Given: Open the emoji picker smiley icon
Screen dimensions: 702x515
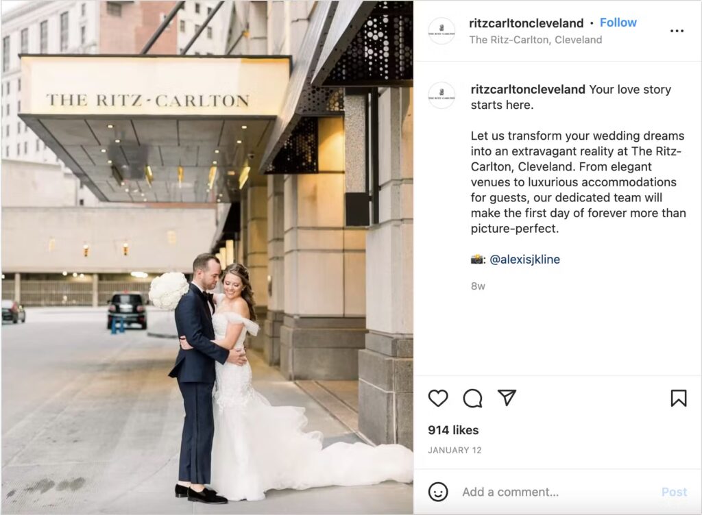Looking at the screenshot, I should point(438,492).
